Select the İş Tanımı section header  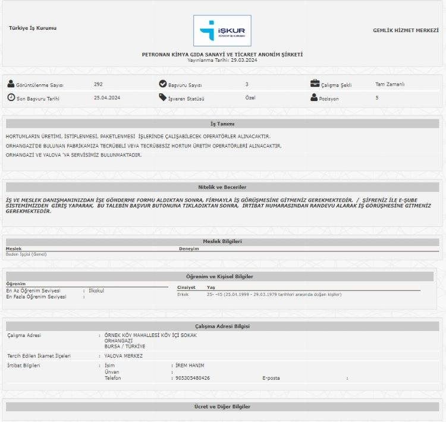click(x=222, y=124)
